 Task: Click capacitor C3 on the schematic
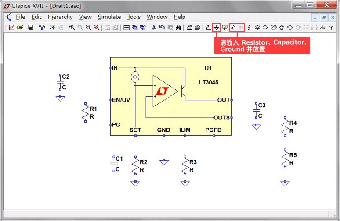pyautogui.click(x=257, y=111)
